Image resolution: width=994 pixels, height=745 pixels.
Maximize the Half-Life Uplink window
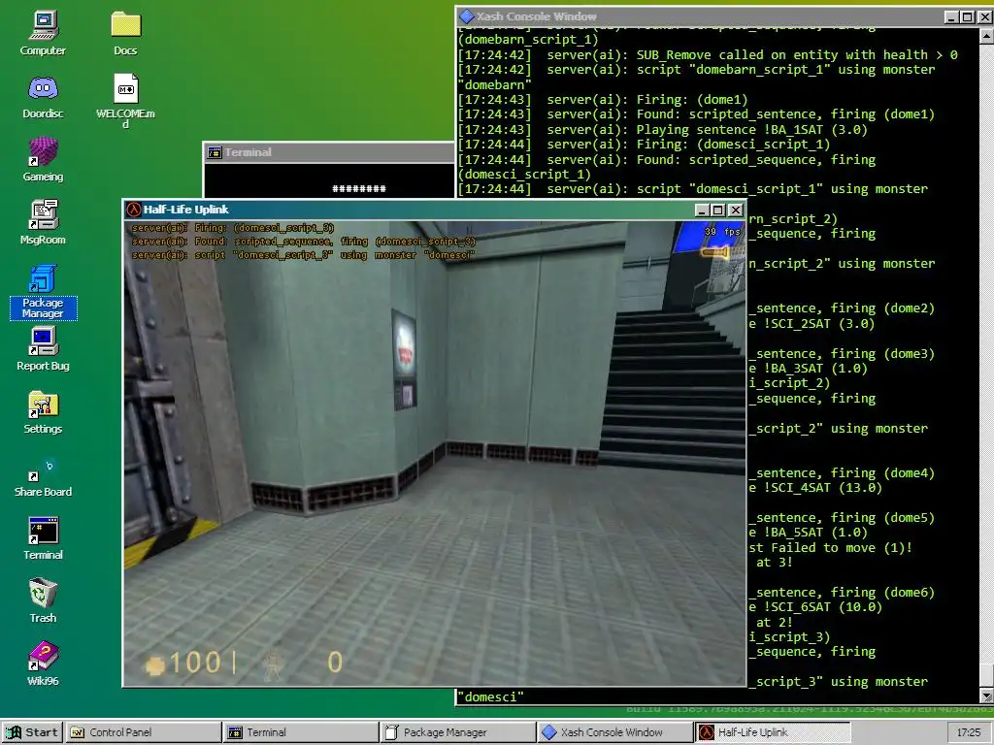(x=717, y=211)
